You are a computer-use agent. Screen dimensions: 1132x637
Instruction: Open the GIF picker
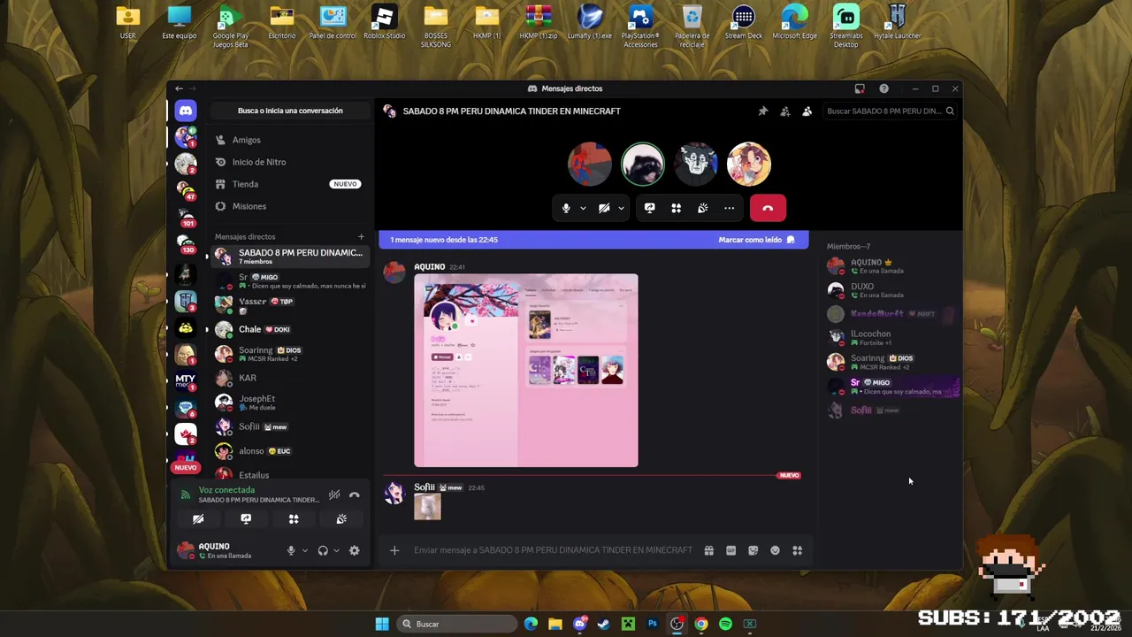pyautogui.click(x=730, y=550)
